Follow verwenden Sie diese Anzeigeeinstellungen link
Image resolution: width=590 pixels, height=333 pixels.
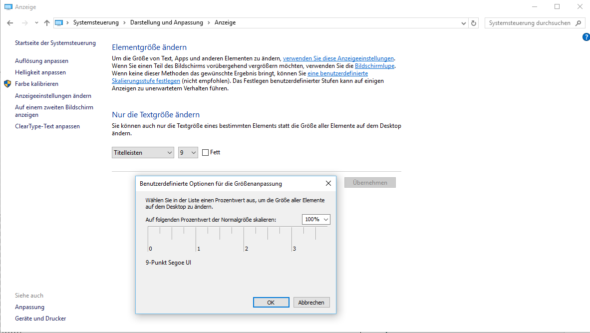[338, 58]
